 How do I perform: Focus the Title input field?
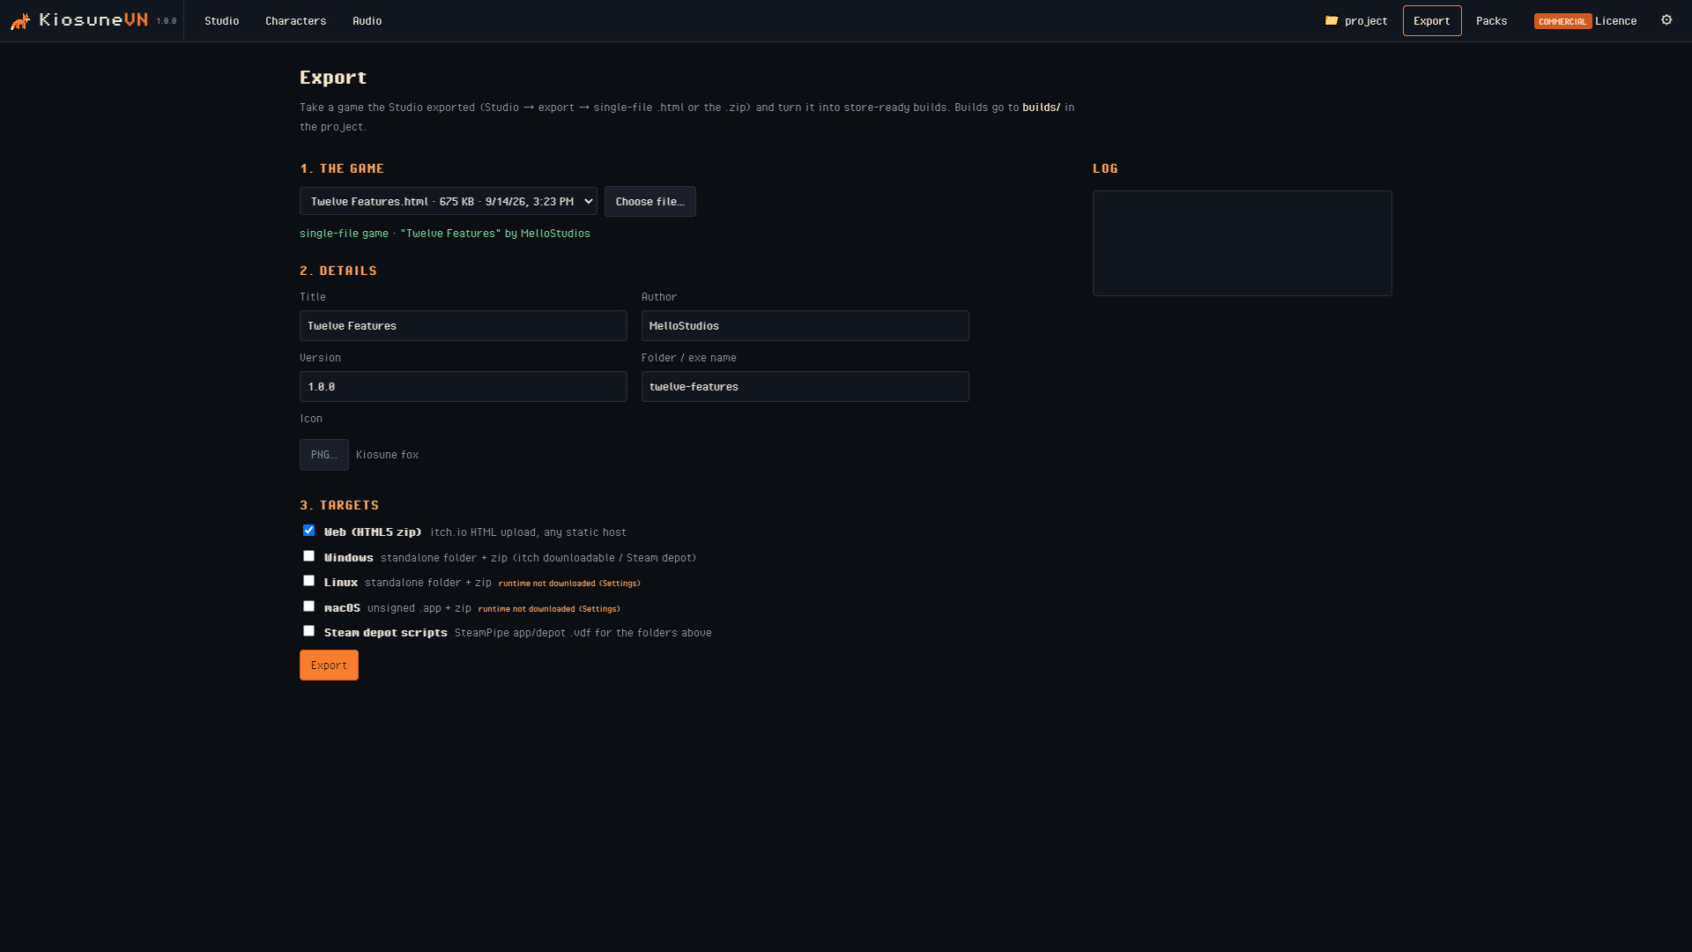pyautogui.click(x=464, y=326)
